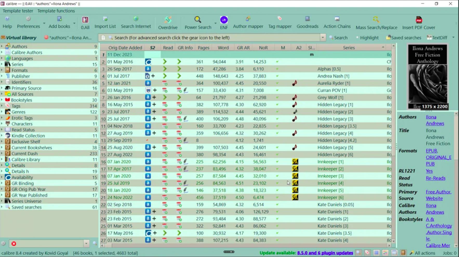This screenshot has width=459, height=257.
Task: Click the book list horizontal scrollbar
Action: [245, 245]
